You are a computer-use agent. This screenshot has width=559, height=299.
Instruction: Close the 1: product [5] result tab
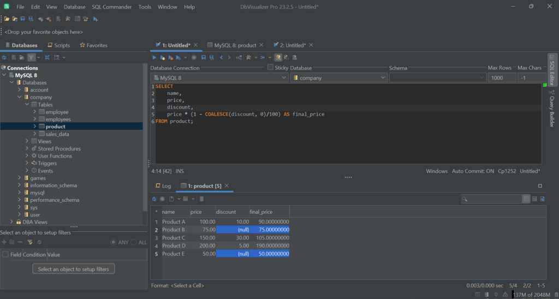coord(227,186)
